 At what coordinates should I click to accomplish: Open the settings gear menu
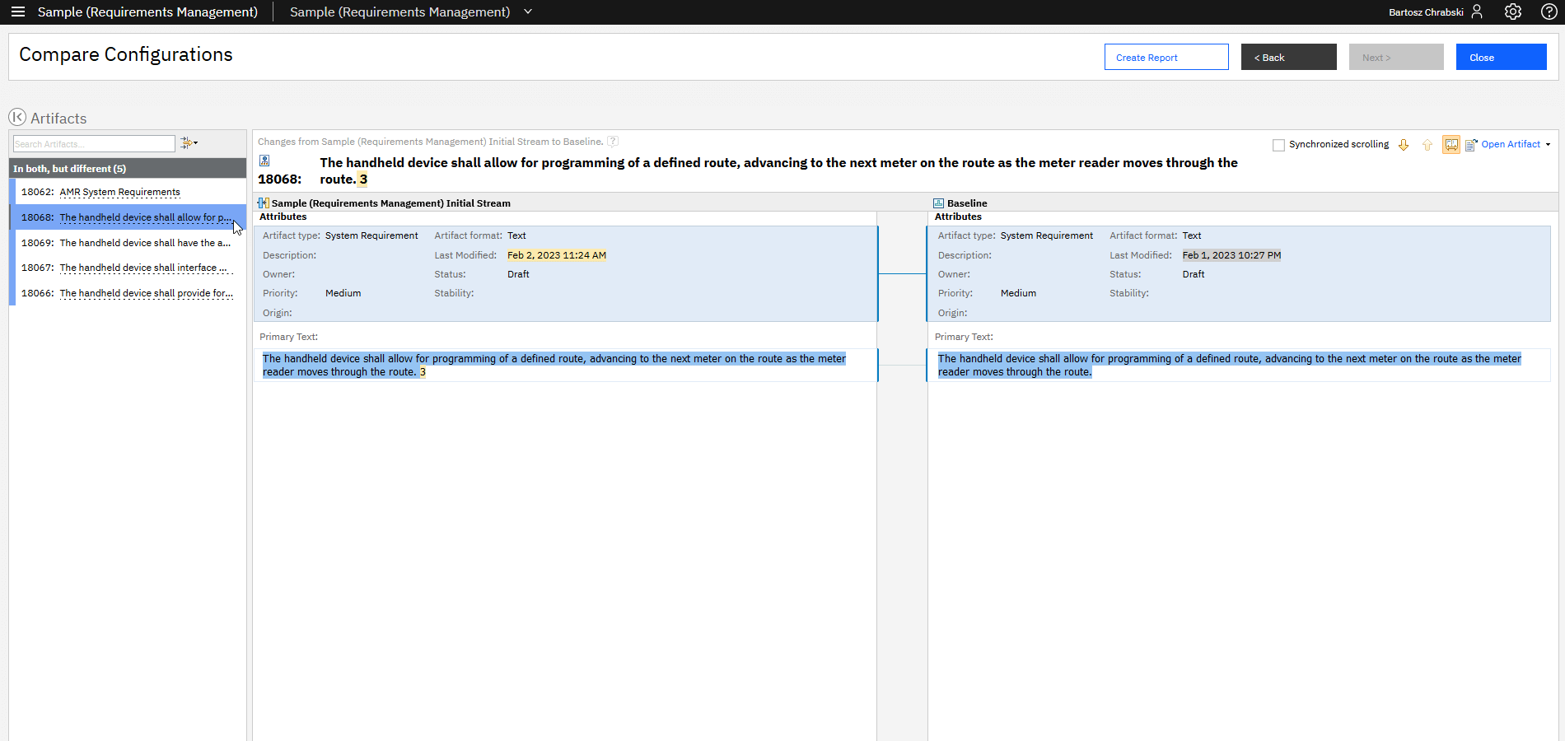click(1513, 12)
